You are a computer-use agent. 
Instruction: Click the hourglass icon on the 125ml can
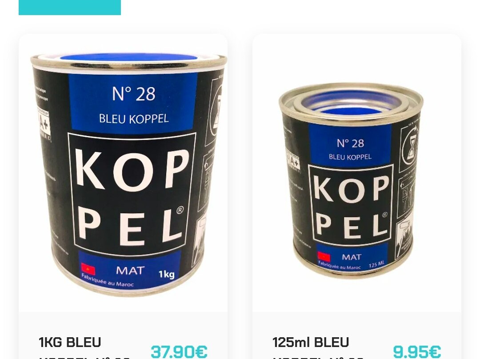point(409,148)
